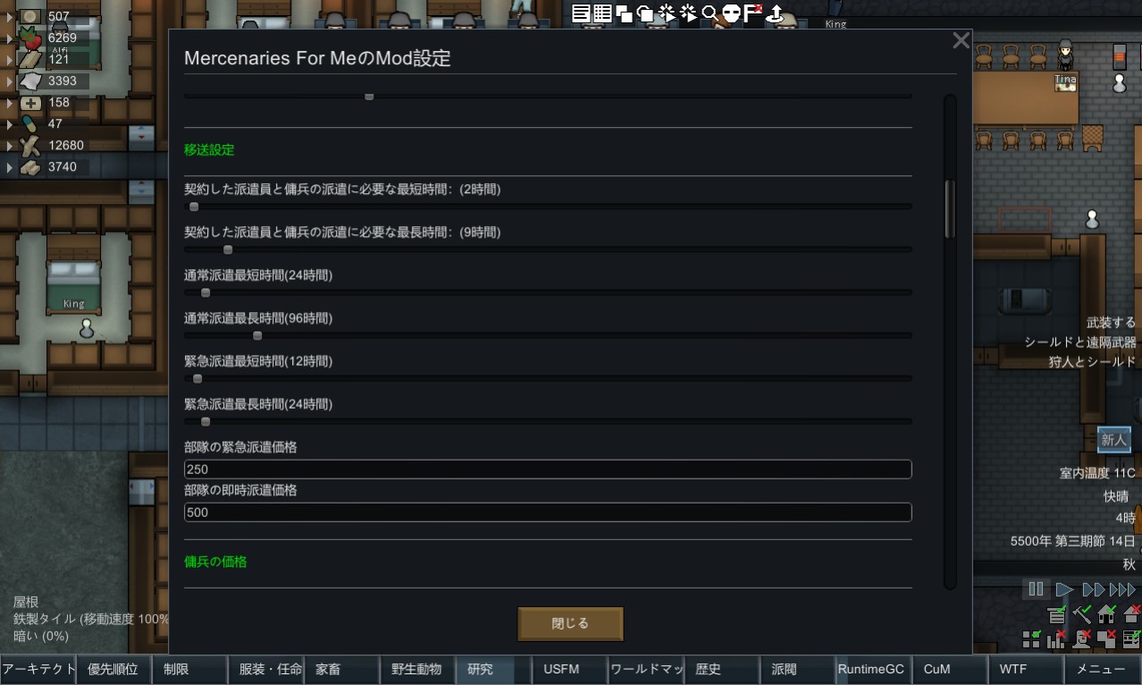The width and height of the screenshot is (1142, 685).
Task: Click the 緊急派遣最短時間(12時間) slider
Action: pyautogui.click(x=548, y=378)
